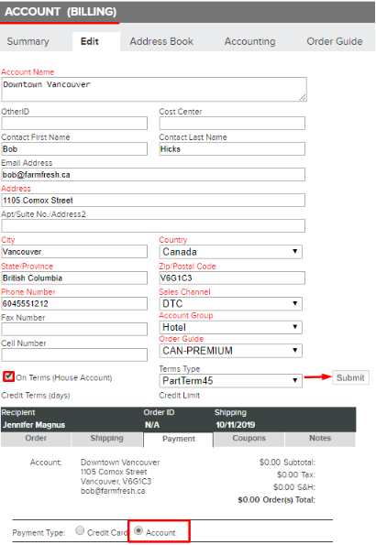Focus the Apt/Suite No./Address2 field

coord(153,226)
